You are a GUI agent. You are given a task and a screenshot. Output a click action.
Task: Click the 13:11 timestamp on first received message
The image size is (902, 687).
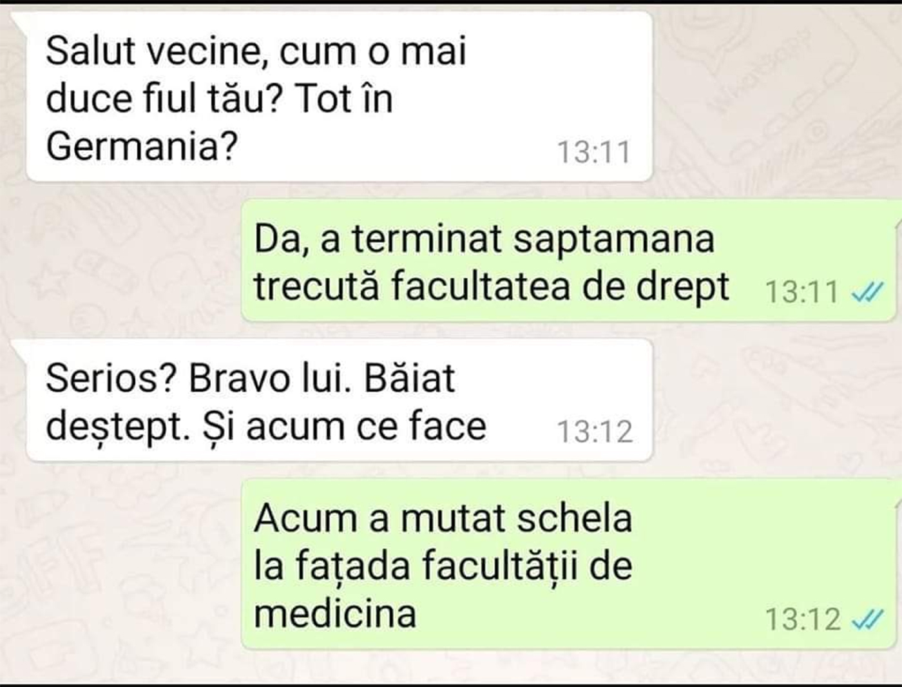pyautogui.click(x=593, y=153)
